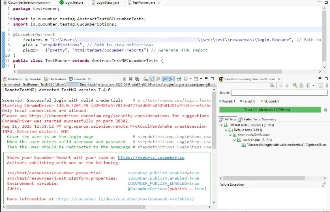Image resolution: width=330 pixels, height=212 pixels.
Task: Open TestNG view menu (three dots)
Action: click(327, 86)
